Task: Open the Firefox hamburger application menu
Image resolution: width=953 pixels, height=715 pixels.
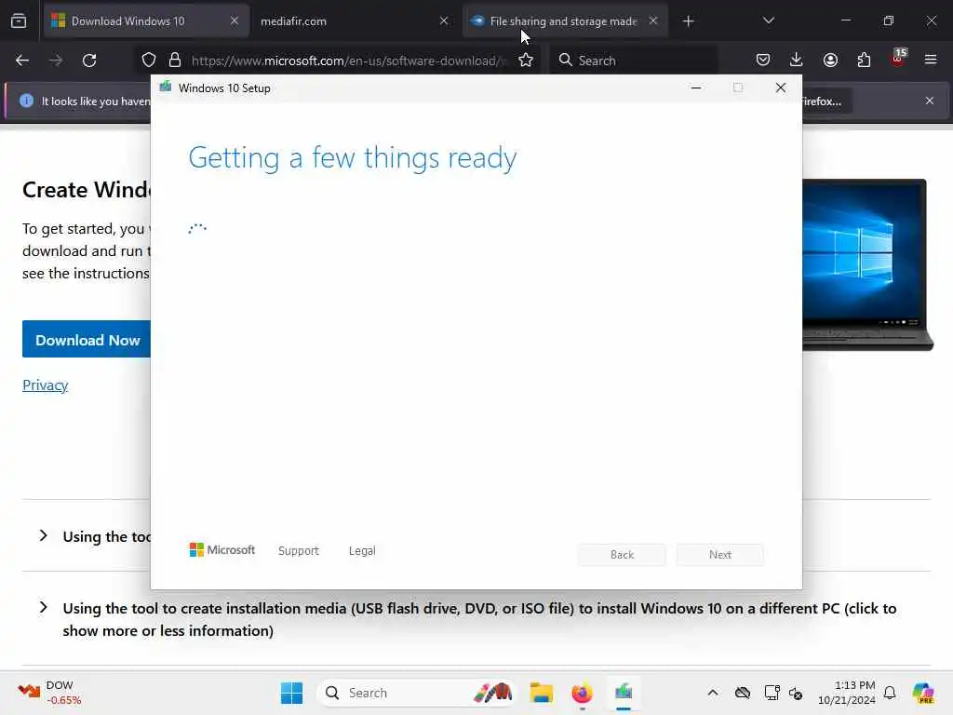Action: (931, 60)
